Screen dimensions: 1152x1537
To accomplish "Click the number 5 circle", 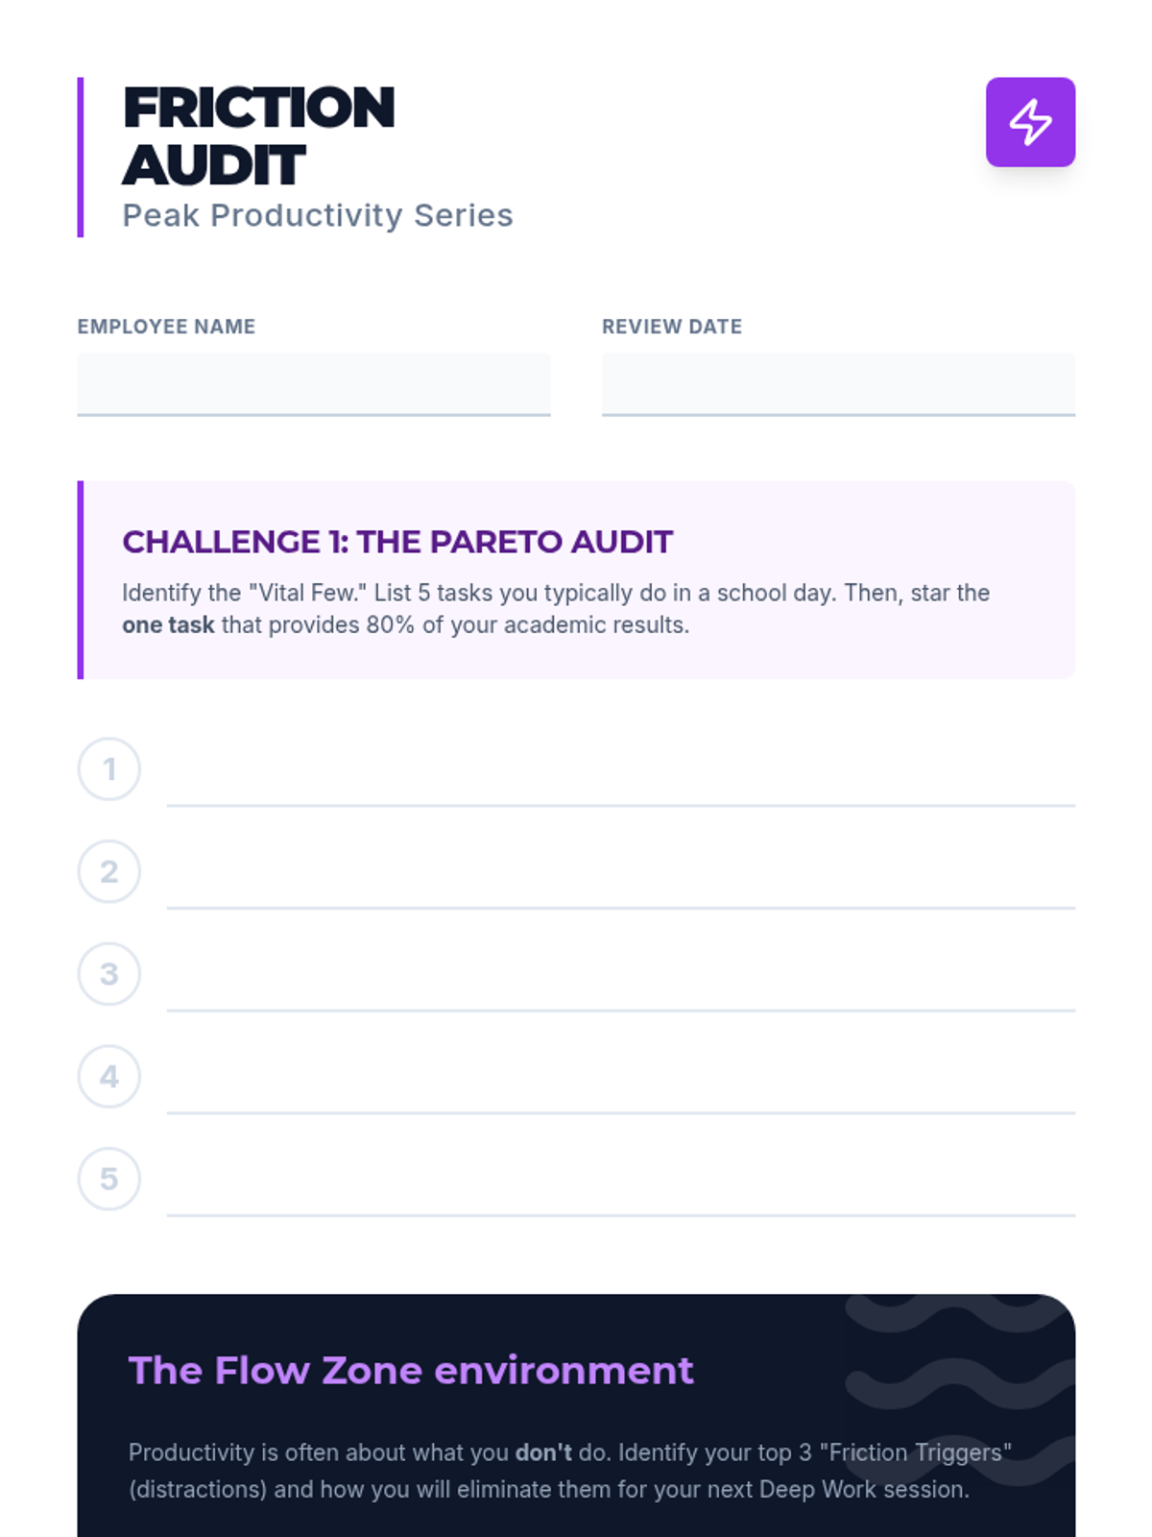I will [x=109, y=1178].
